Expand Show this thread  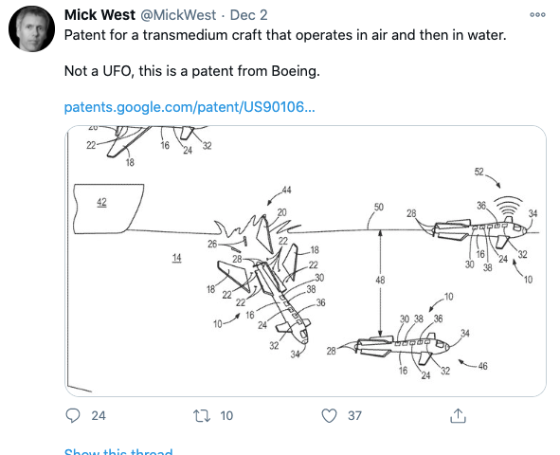point(118,451)
